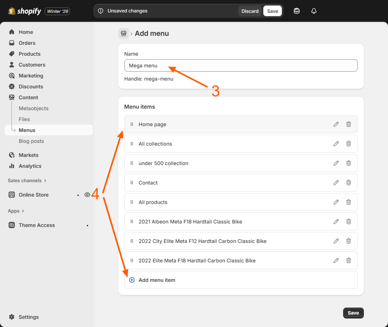
Task: Edit the Contact menu item
Action: pos(336,183)
